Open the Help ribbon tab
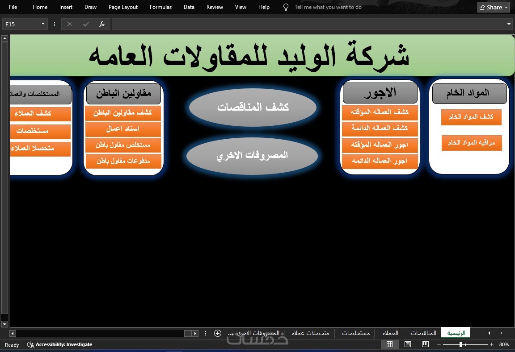Screen dimensions: 515x352 coord(264,7)
